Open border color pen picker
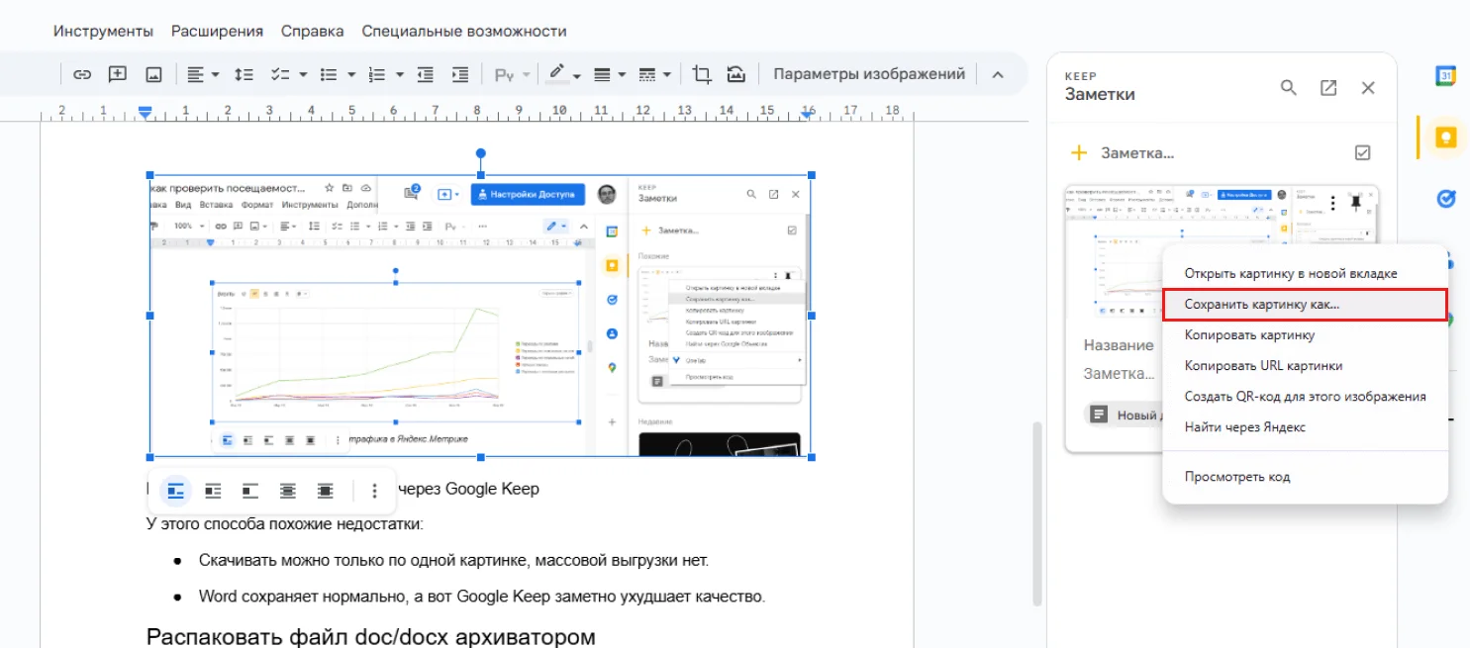Viewport: 1470px width, 648px height. (563, 74)
